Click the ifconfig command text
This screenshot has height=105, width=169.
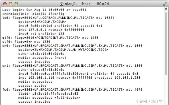[56, 14]
